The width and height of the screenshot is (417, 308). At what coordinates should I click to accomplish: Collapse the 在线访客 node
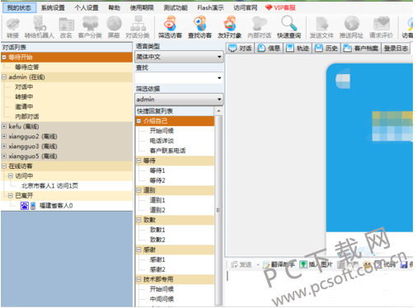click(x=4, y=166)
